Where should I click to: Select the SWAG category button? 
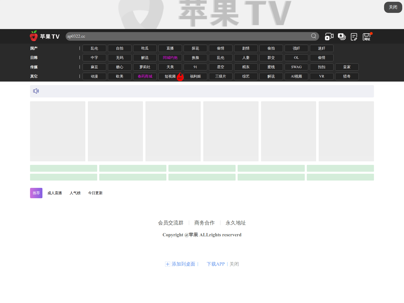pos(296,67)
